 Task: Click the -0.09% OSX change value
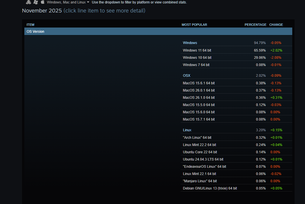(276, 75)
